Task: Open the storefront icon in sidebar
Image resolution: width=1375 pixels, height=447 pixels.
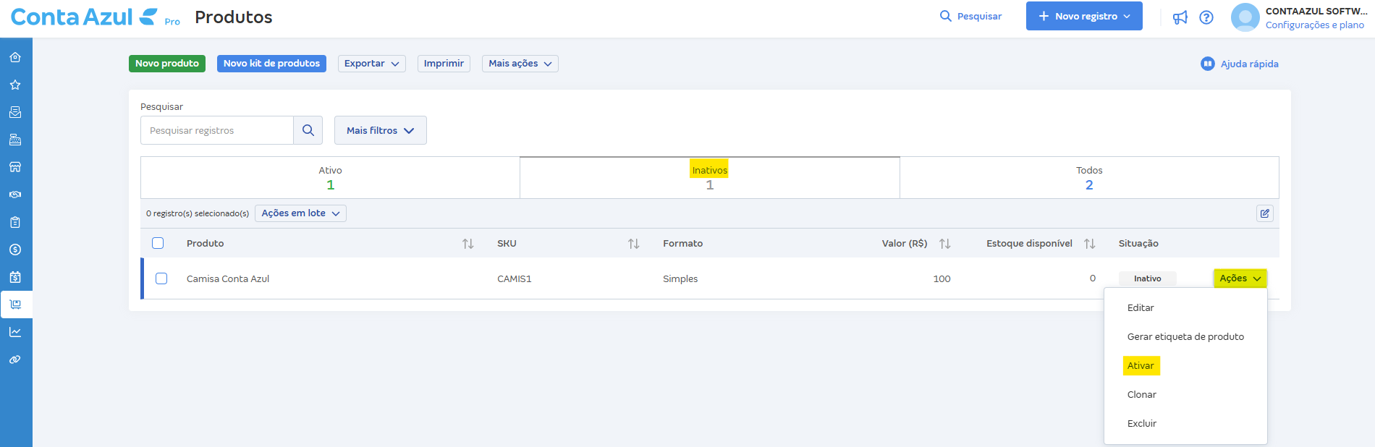Action: click(15, 167)
